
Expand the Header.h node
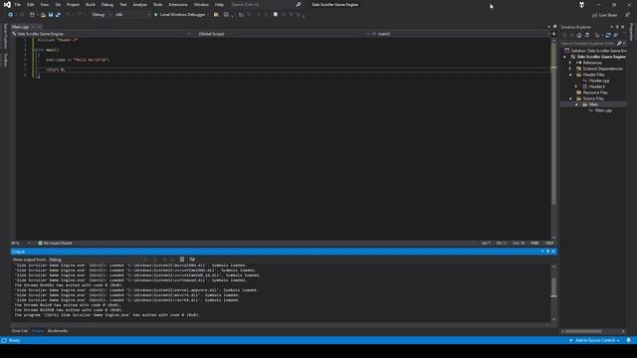point(576,87)
